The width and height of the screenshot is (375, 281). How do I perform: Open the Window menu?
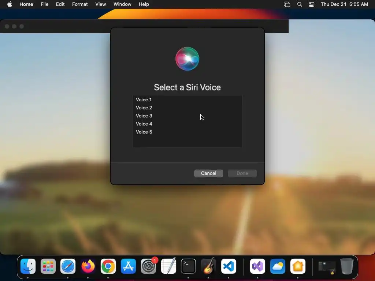click(122, 4)
